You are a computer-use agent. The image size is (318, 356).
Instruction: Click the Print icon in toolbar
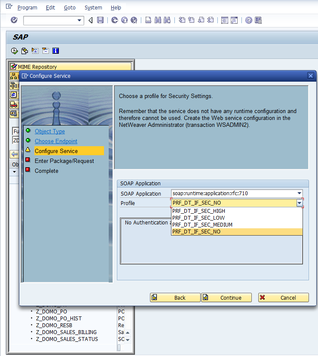click(148, 20)
